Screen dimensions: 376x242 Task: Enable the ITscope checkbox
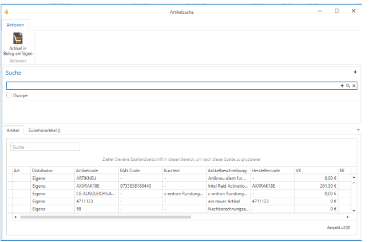[x=9, y=96]
